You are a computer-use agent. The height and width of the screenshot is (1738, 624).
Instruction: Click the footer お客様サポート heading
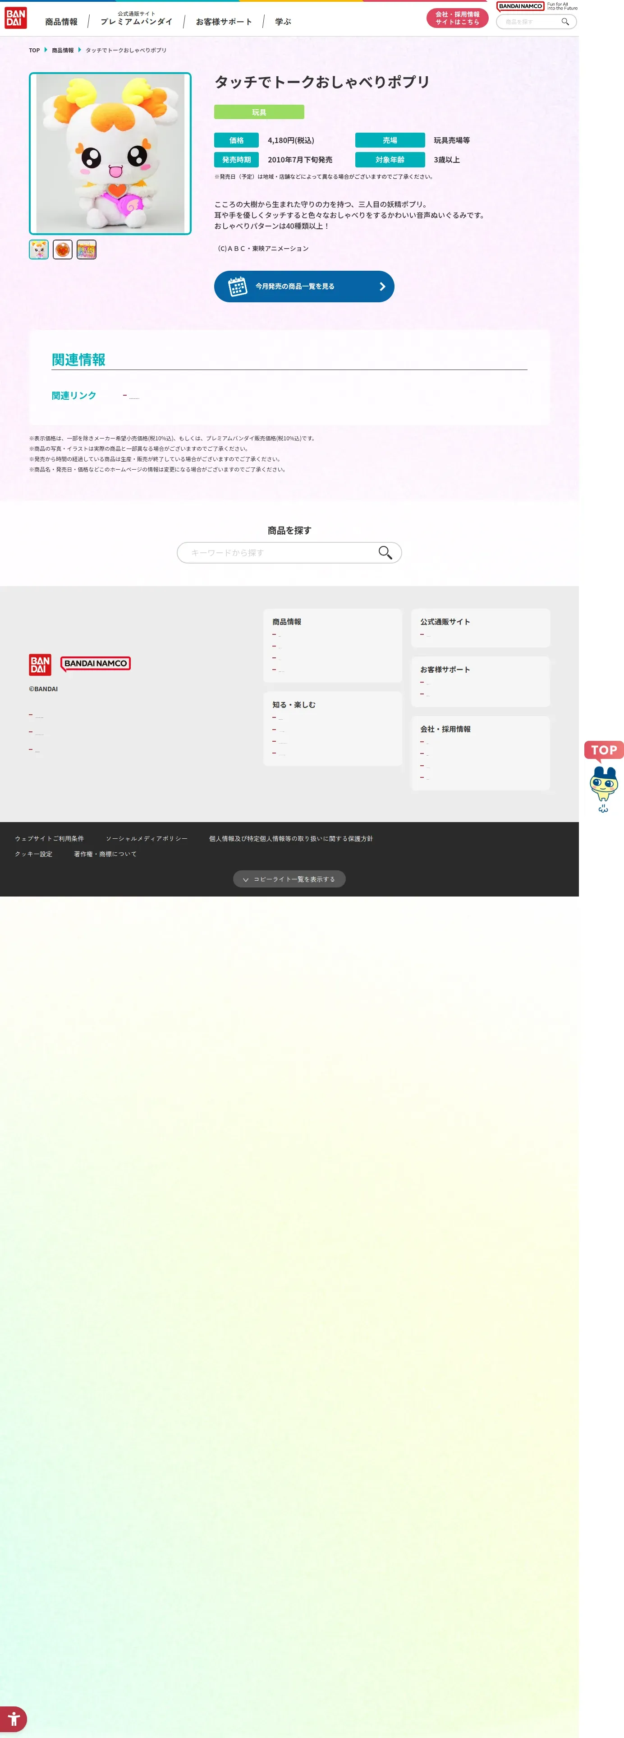pos(445,670)
